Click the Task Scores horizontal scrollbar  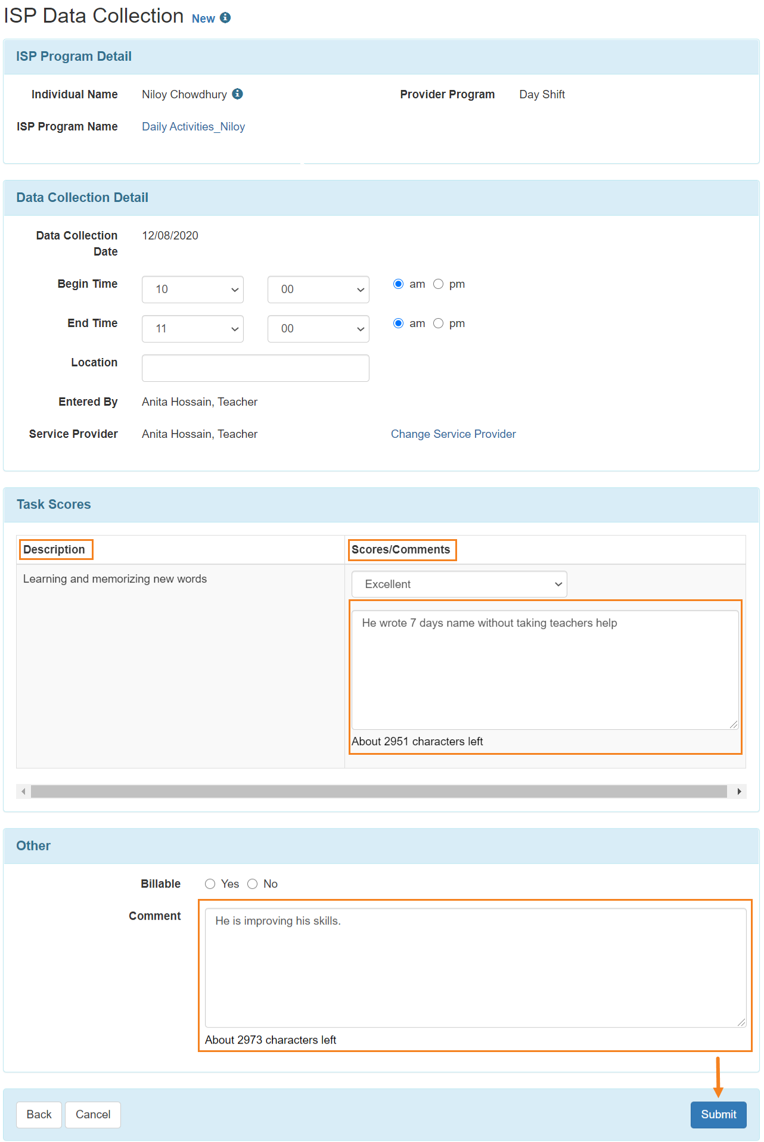point(379,791)
